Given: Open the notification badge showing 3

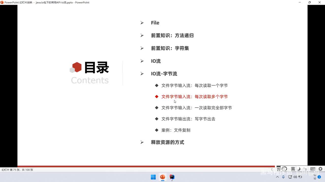Looking at the screenshot, I should 319,177.
